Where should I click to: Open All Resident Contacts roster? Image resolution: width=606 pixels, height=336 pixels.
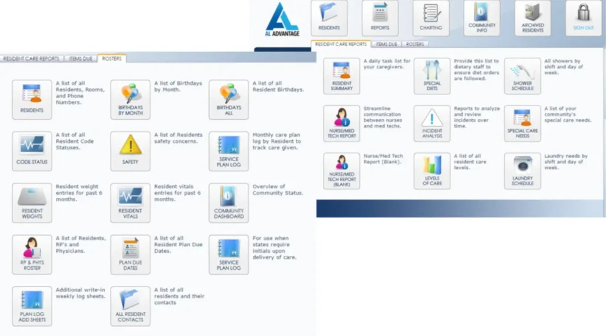click(130, 306)
